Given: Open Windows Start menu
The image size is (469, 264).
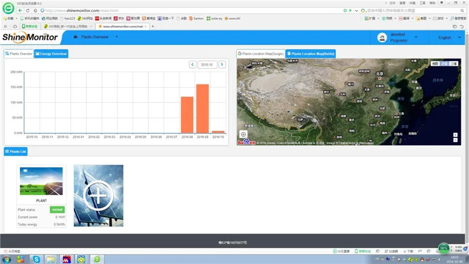Looking at the screenshot, I should click(6, 259).
